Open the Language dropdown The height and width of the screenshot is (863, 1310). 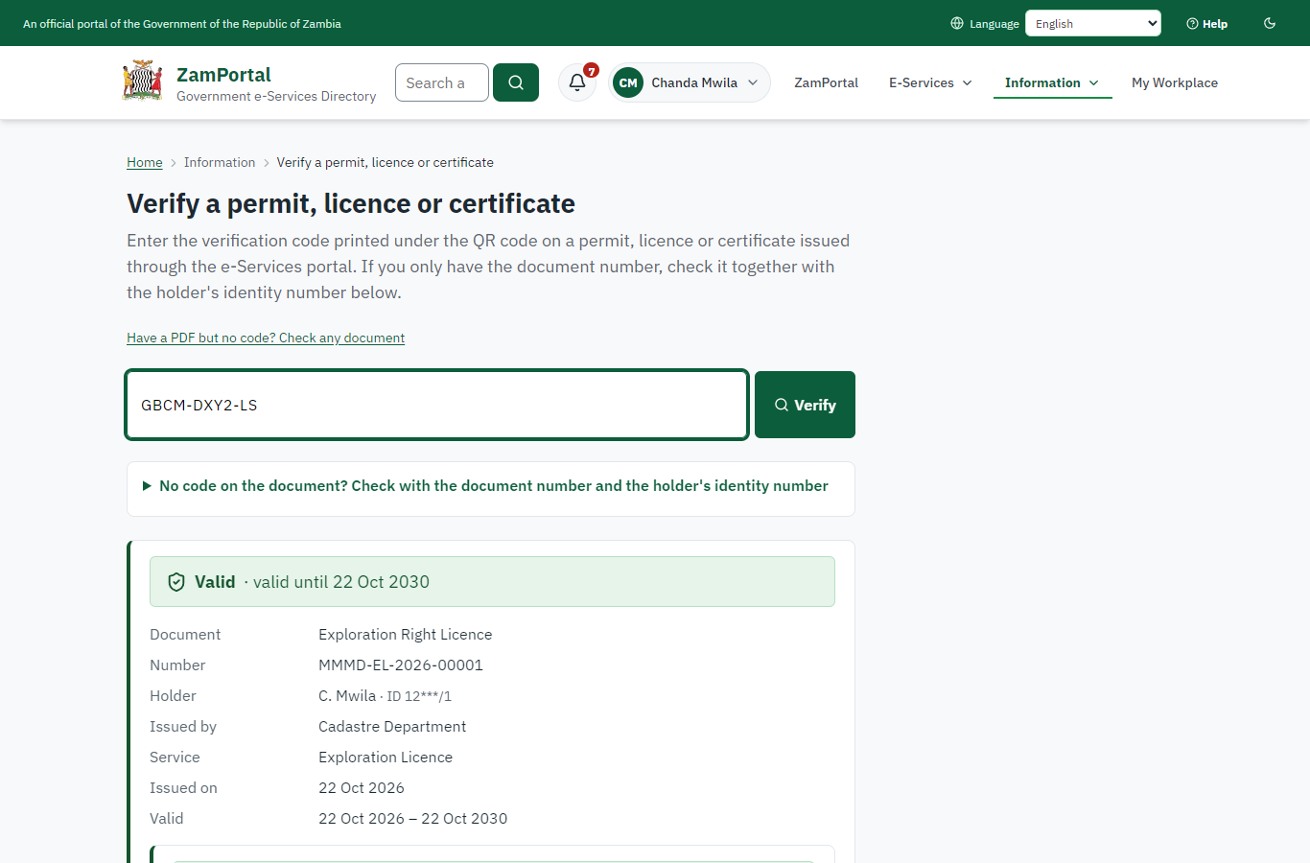pyautogui.click(x=1093, y=23)
